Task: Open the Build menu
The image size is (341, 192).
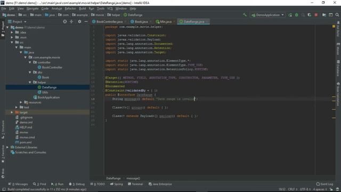Action: pyautogui.click(x=82, y=9)
